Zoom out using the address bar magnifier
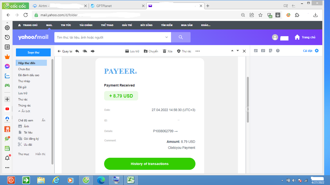The height and width of the screenshot is (185, 330). tap(243, 15)
